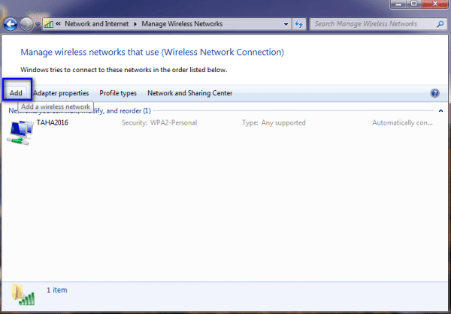Open Profile types
The height and width of the screenshot is (314, 451).
[x=118, y=93]
